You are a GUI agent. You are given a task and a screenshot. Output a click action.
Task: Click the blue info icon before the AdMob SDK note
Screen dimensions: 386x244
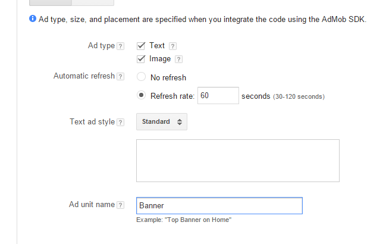click(x=32, y=19)
